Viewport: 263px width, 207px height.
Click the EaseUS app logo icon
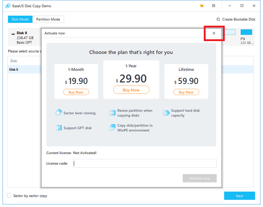pos(7,6)
